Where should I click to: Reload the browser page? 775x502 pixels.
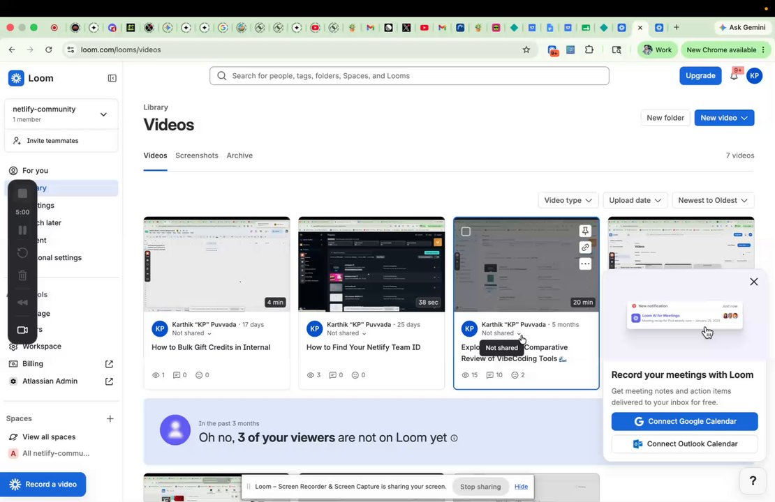(x=48, y=50)
